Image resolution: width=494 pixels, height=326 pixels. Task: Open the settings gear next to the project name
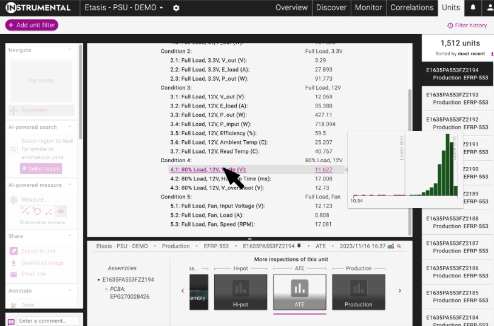[x=176, y=8]
